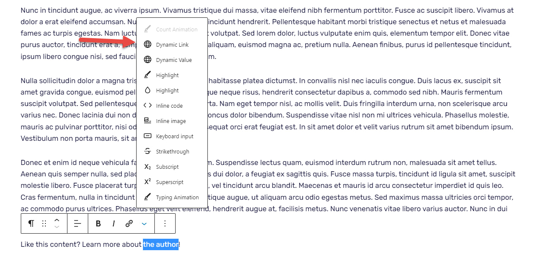Select the Typing Animation option
Viewport: 534px width, 254px height.
[x=172, y=197]
